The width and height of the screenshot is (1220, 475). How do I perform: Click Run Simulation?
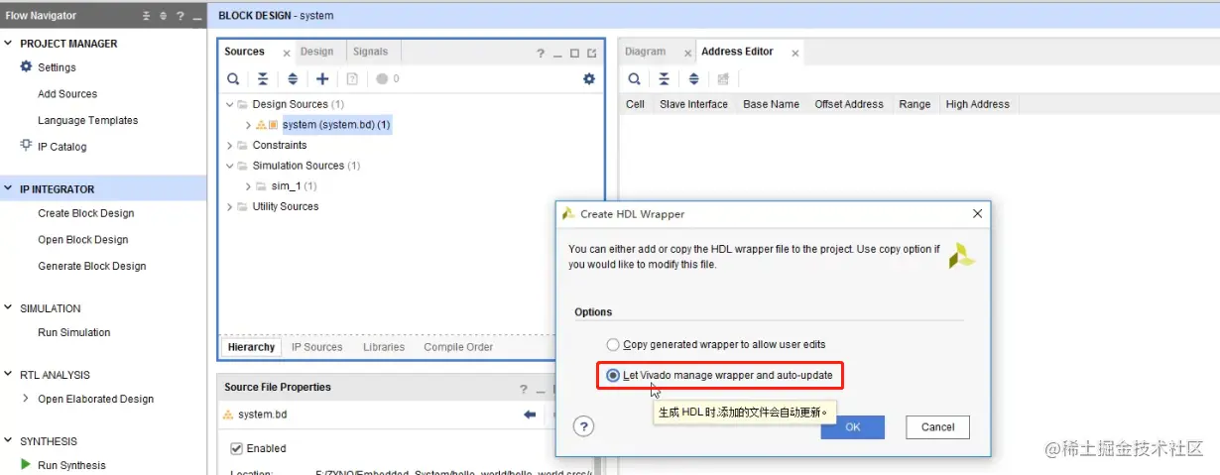coord(74,332)
